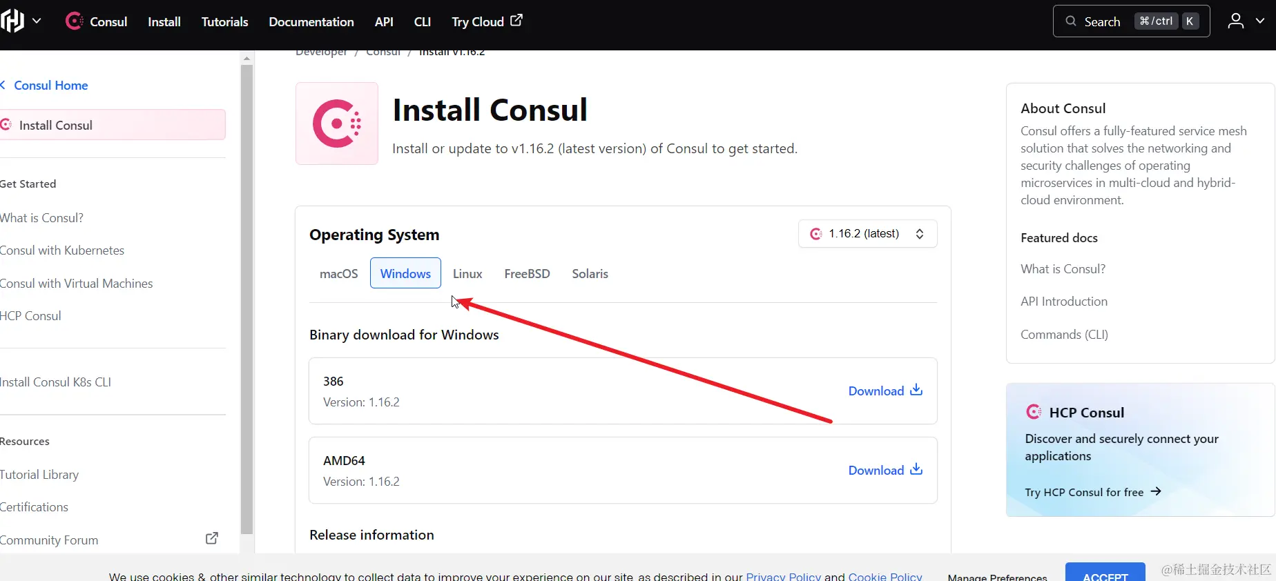Image resolution: width=1276 pixels, height=581 pixels.
Task: Select Install Consul in sidebar
Action: pyautogui.click(x=113, y=125)
